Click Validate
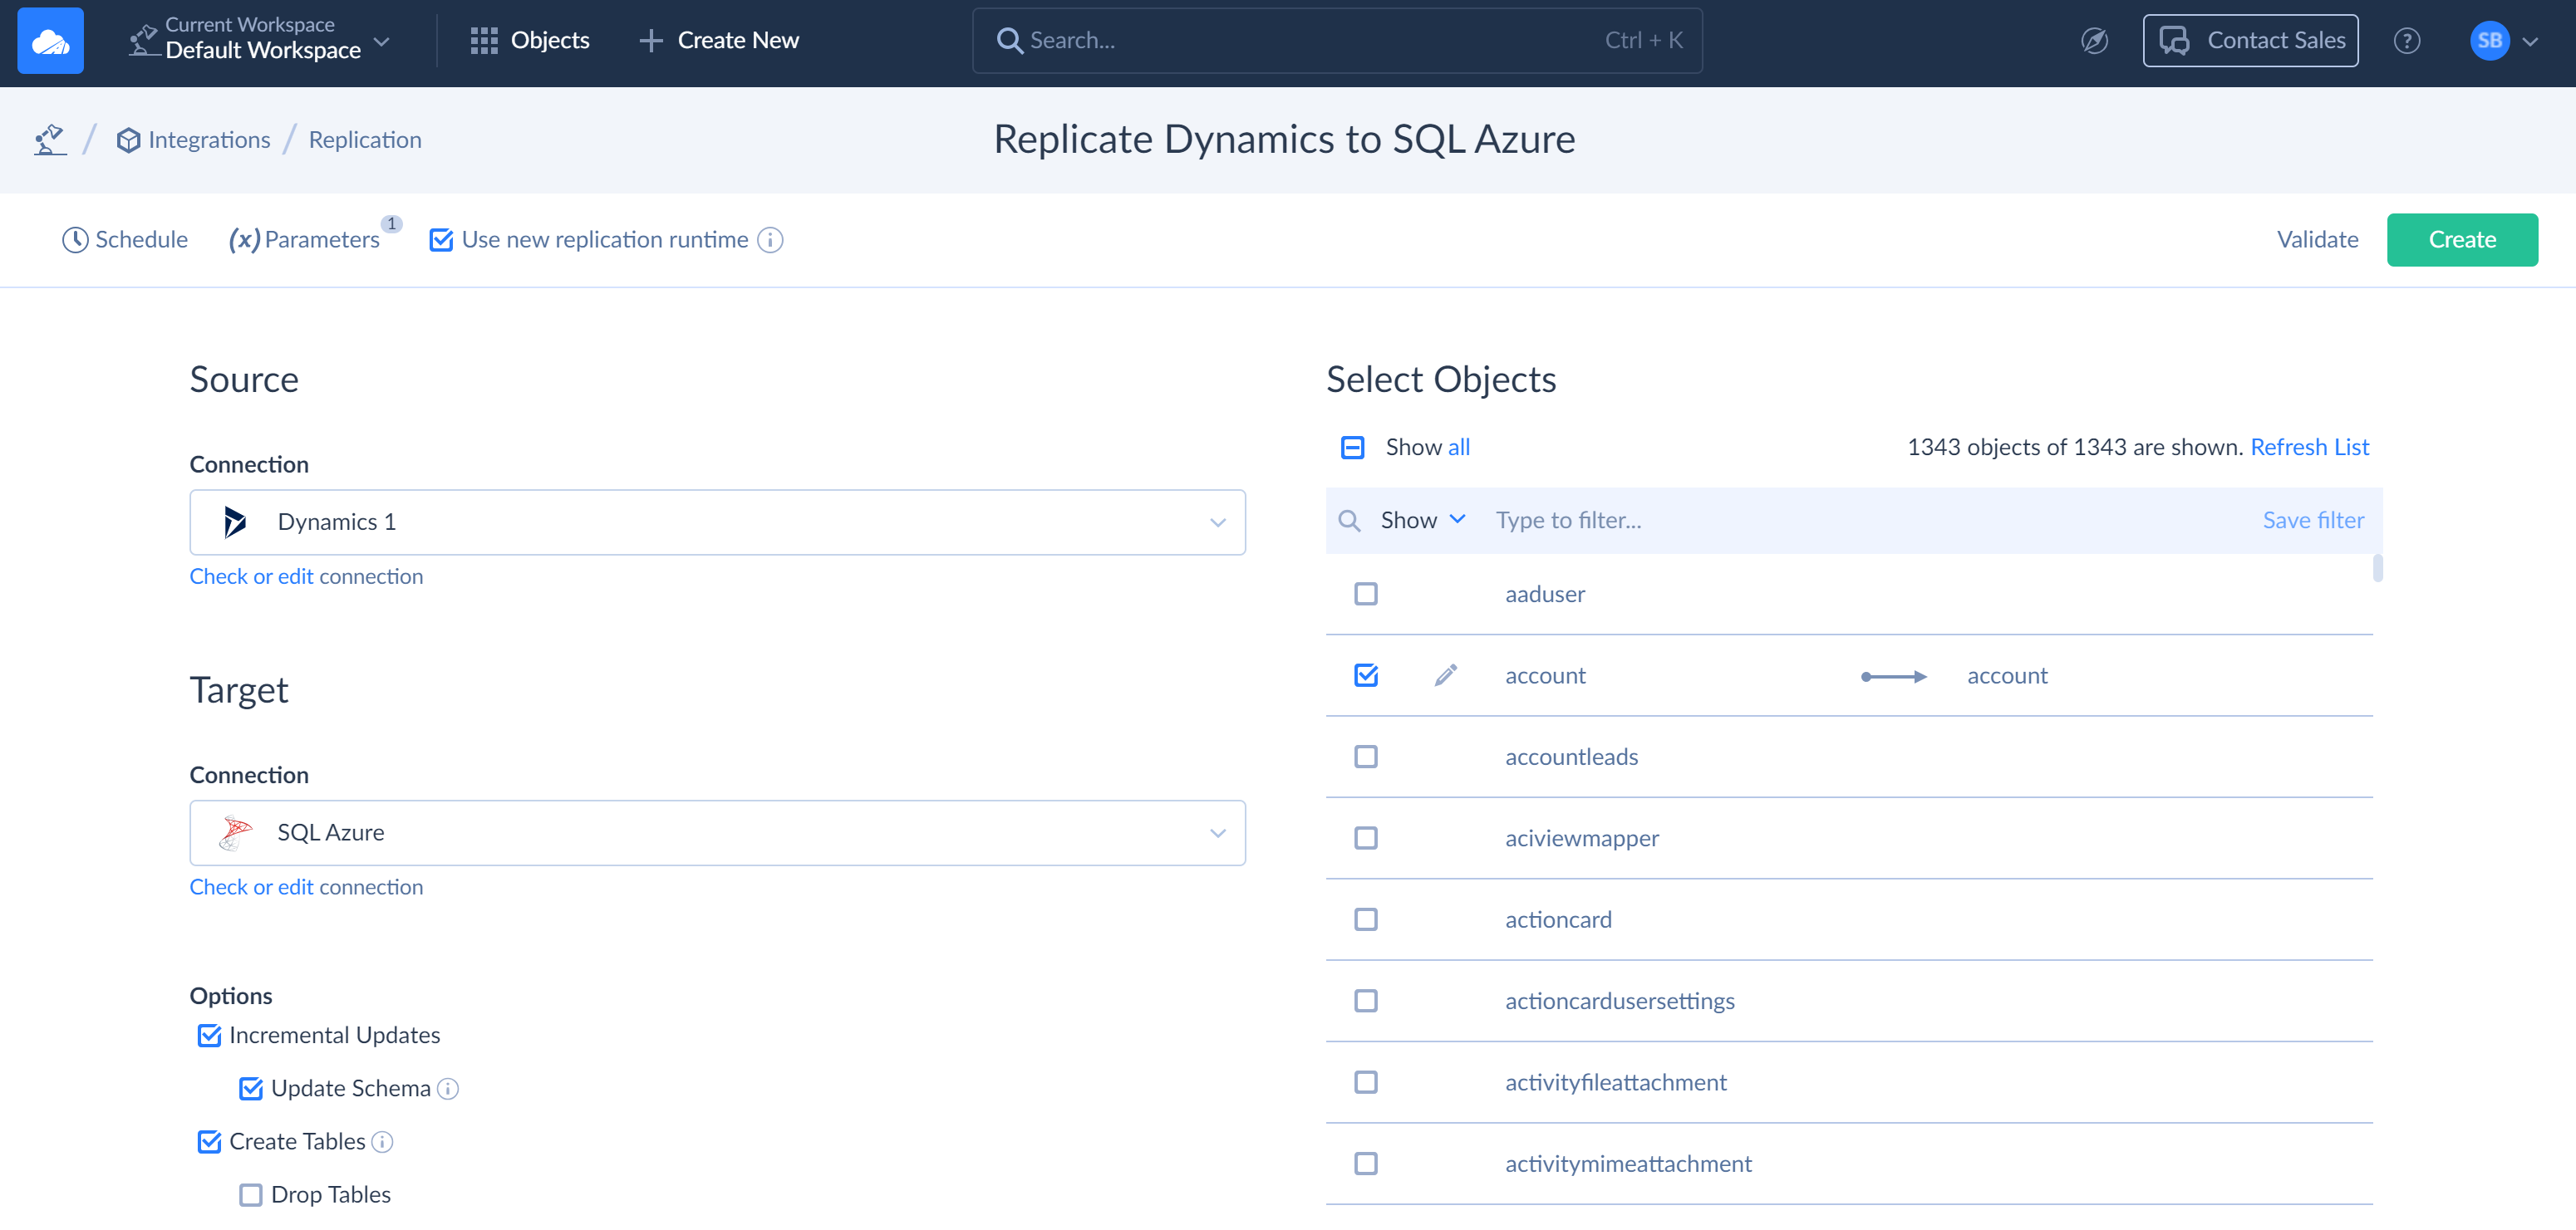 pyautogui.click(x=2317, y=240)
